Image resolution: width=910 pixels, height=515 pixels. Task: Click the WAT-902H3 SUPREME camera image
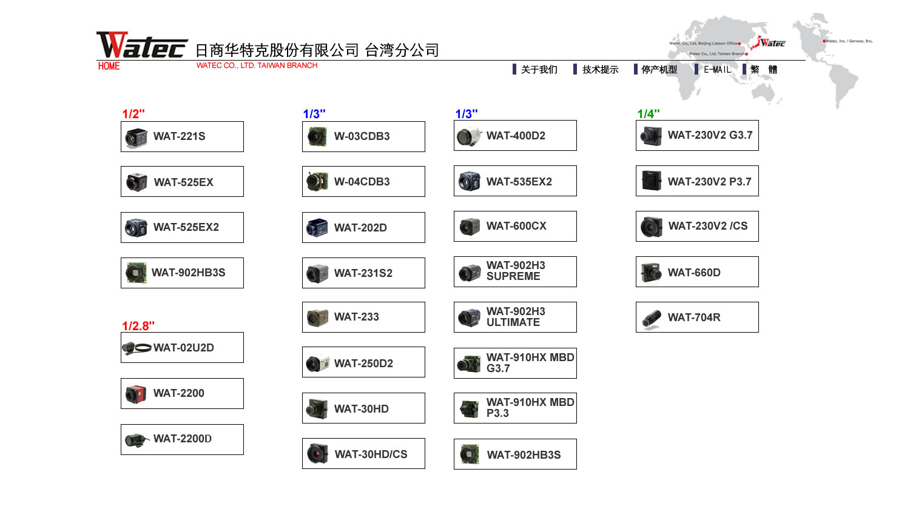click(x=470, y=273)
